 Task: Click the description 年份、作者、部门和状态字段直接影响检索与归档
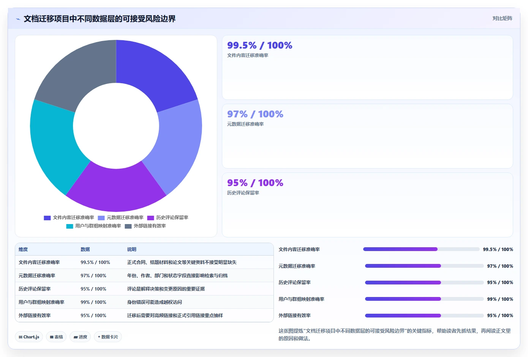[177, 276]
